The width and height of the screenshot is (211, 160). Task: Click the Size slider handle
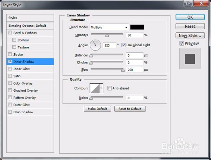click(123, 70)
